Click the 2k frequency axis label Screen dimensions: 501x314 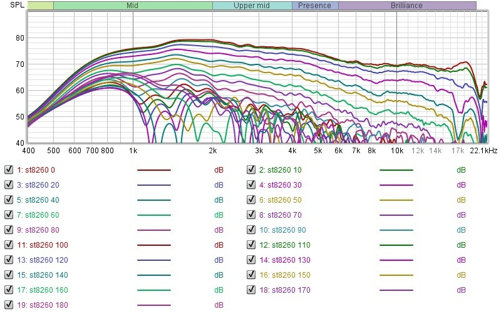click(213, 151)
